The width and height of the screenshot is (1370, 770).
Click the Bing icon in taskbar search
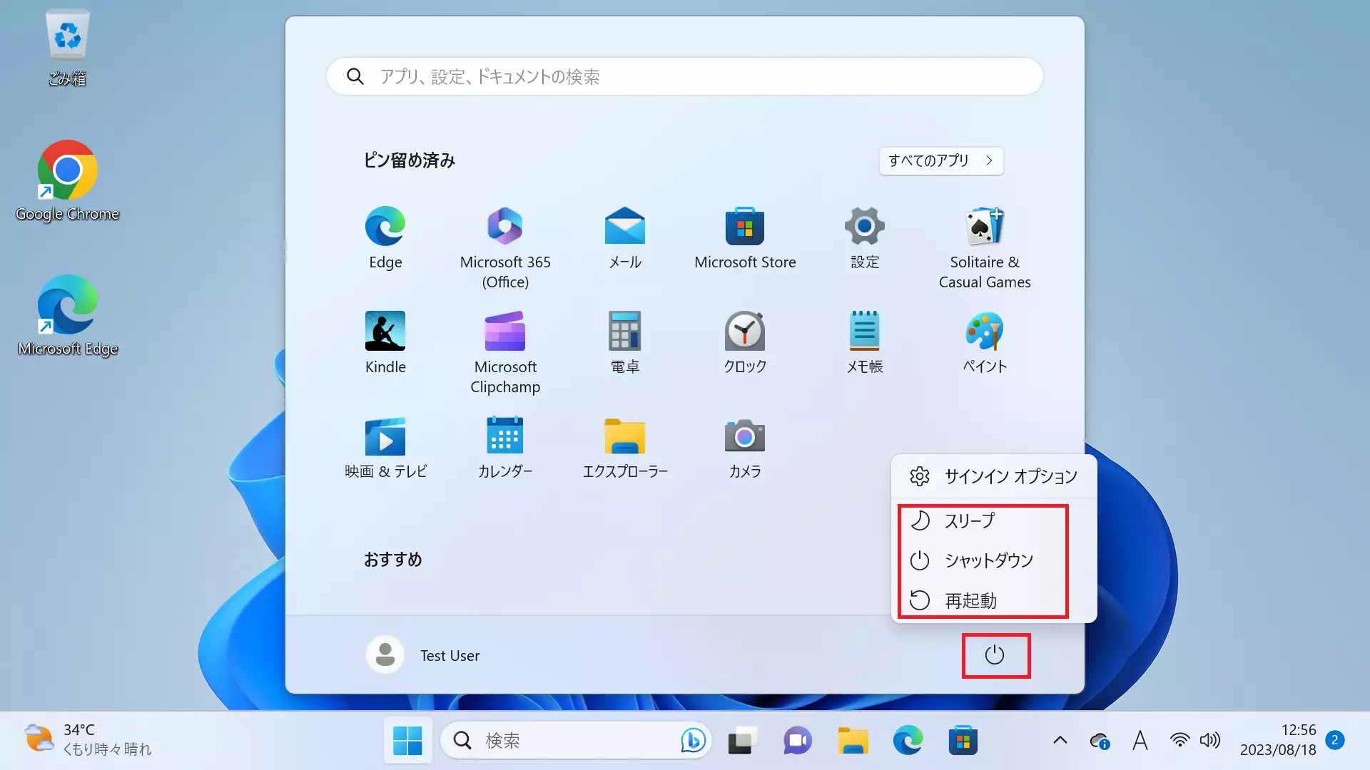[692, 741]
